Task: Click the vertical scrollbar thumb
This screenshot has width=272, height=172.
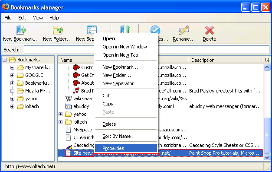Action: pyautogui.click(x=267, y=135)
